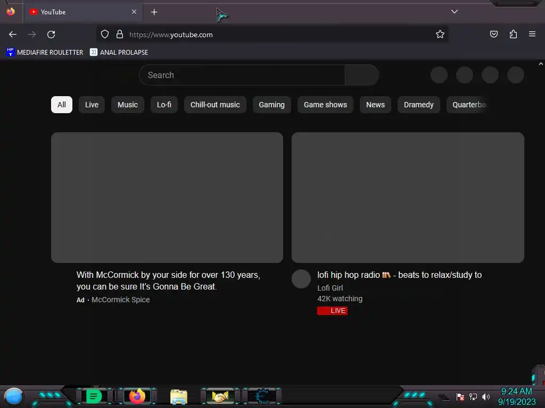
Task: Click the Firefox logo in the tab bar
Action: [x=11, y=12]
